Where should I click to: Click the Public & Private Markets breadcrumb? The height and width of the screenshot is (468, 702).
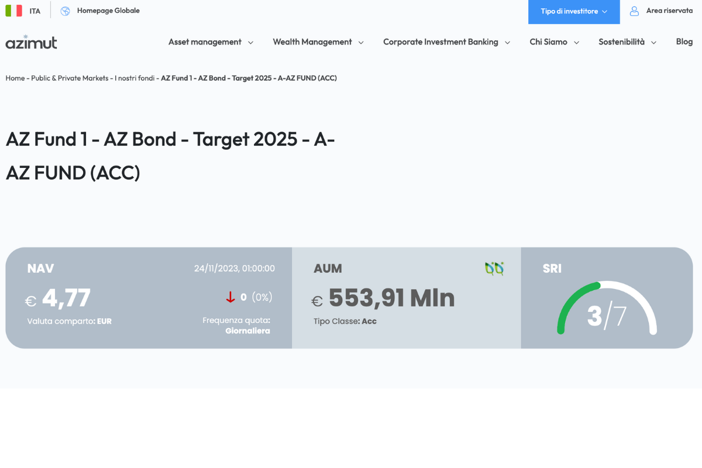coord(70,78)
